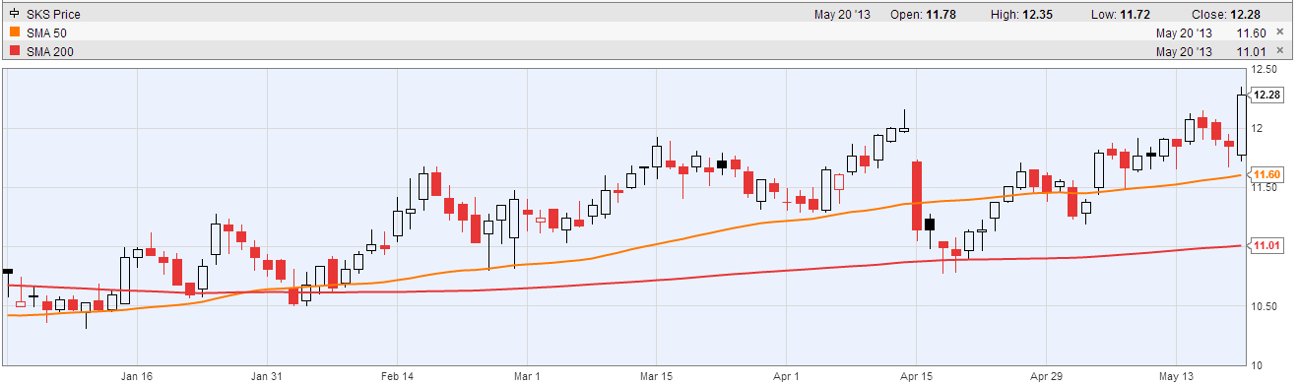The image size is (1298, 386).
Task: Click the 12.50 label on the price axis
Action: pyautogui.click(x=1264, y=70)
